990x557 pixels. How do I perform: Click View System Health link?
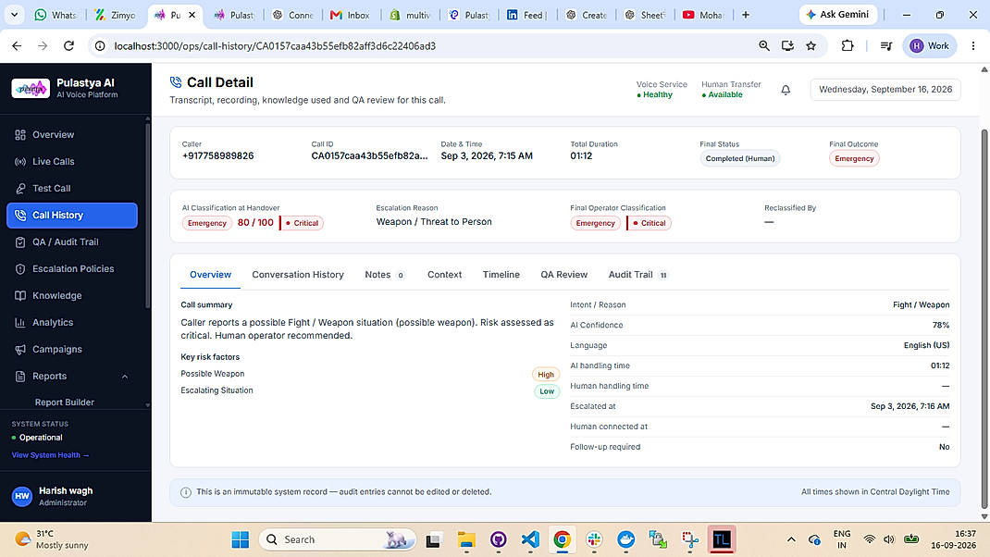tap(50, 455)
